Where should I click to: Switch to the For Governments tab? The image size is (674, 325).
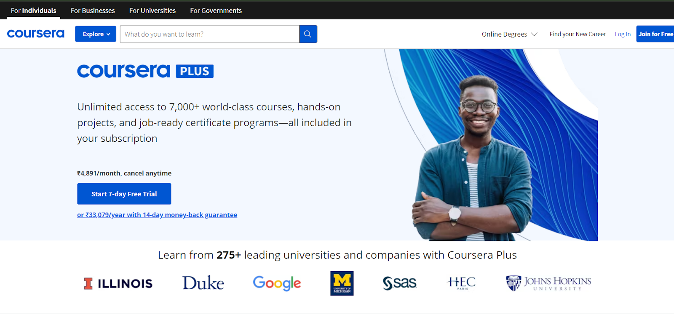[216, 11]
